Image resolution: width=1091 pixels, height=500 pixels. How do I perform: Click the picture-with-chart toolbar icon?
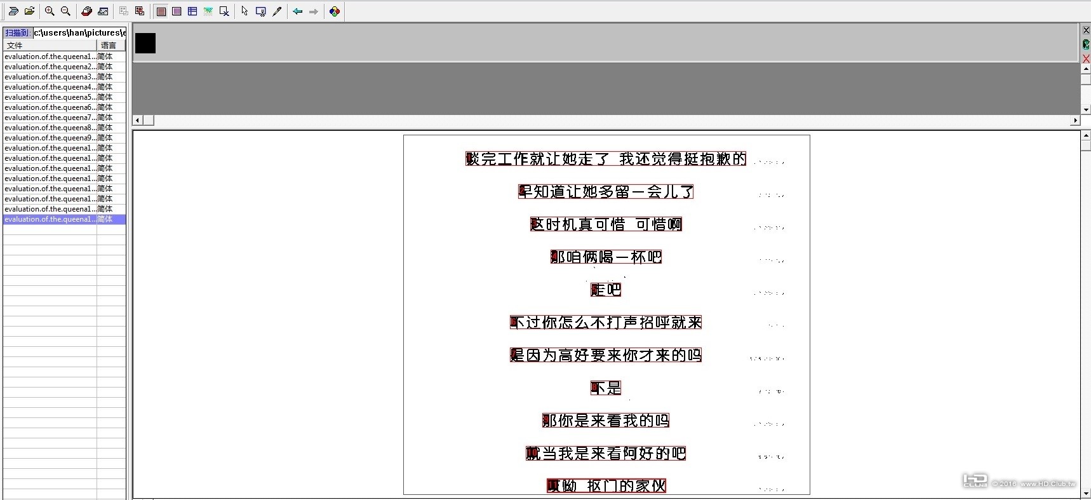(x=103, y=11)
